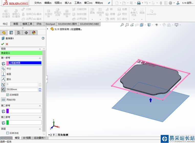Image resolution: width=195 pixels, height=143 pixels.
Task: Confirm the plane with green checkmark
Action: pos(3,44)
